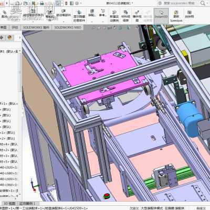Click the orientation triad in viewport
Image resolution: width=210 pixels, height=210 pixels.
[35, 185]
